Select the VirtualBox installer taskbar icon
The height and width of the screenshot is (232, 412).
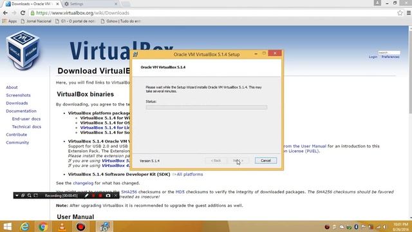click(x=104, y=227)
